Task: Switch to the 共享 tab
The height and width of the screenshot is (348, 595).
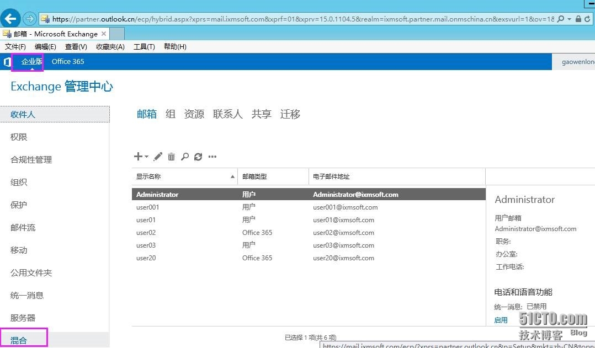Action: click(x=262, y=114)
